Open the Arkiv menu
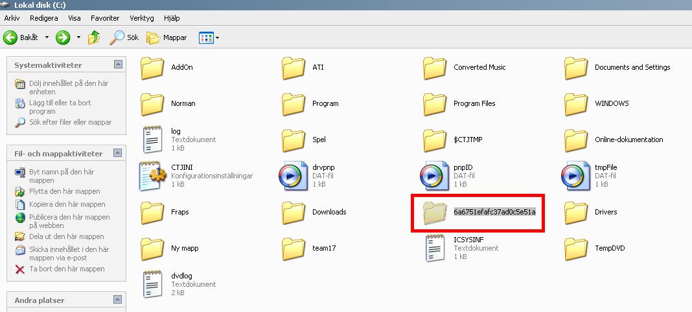This screenshot has height=312, width=692. pos(12,18)
